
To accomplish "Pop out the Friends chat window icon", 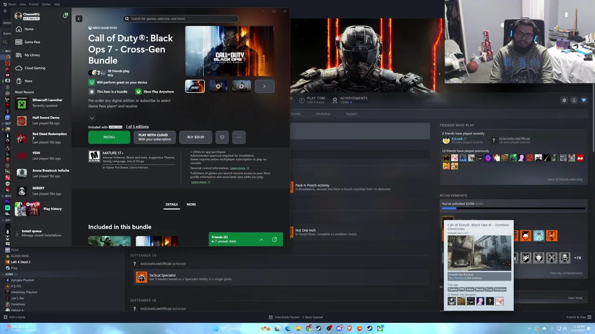I will tap(274, 239).
